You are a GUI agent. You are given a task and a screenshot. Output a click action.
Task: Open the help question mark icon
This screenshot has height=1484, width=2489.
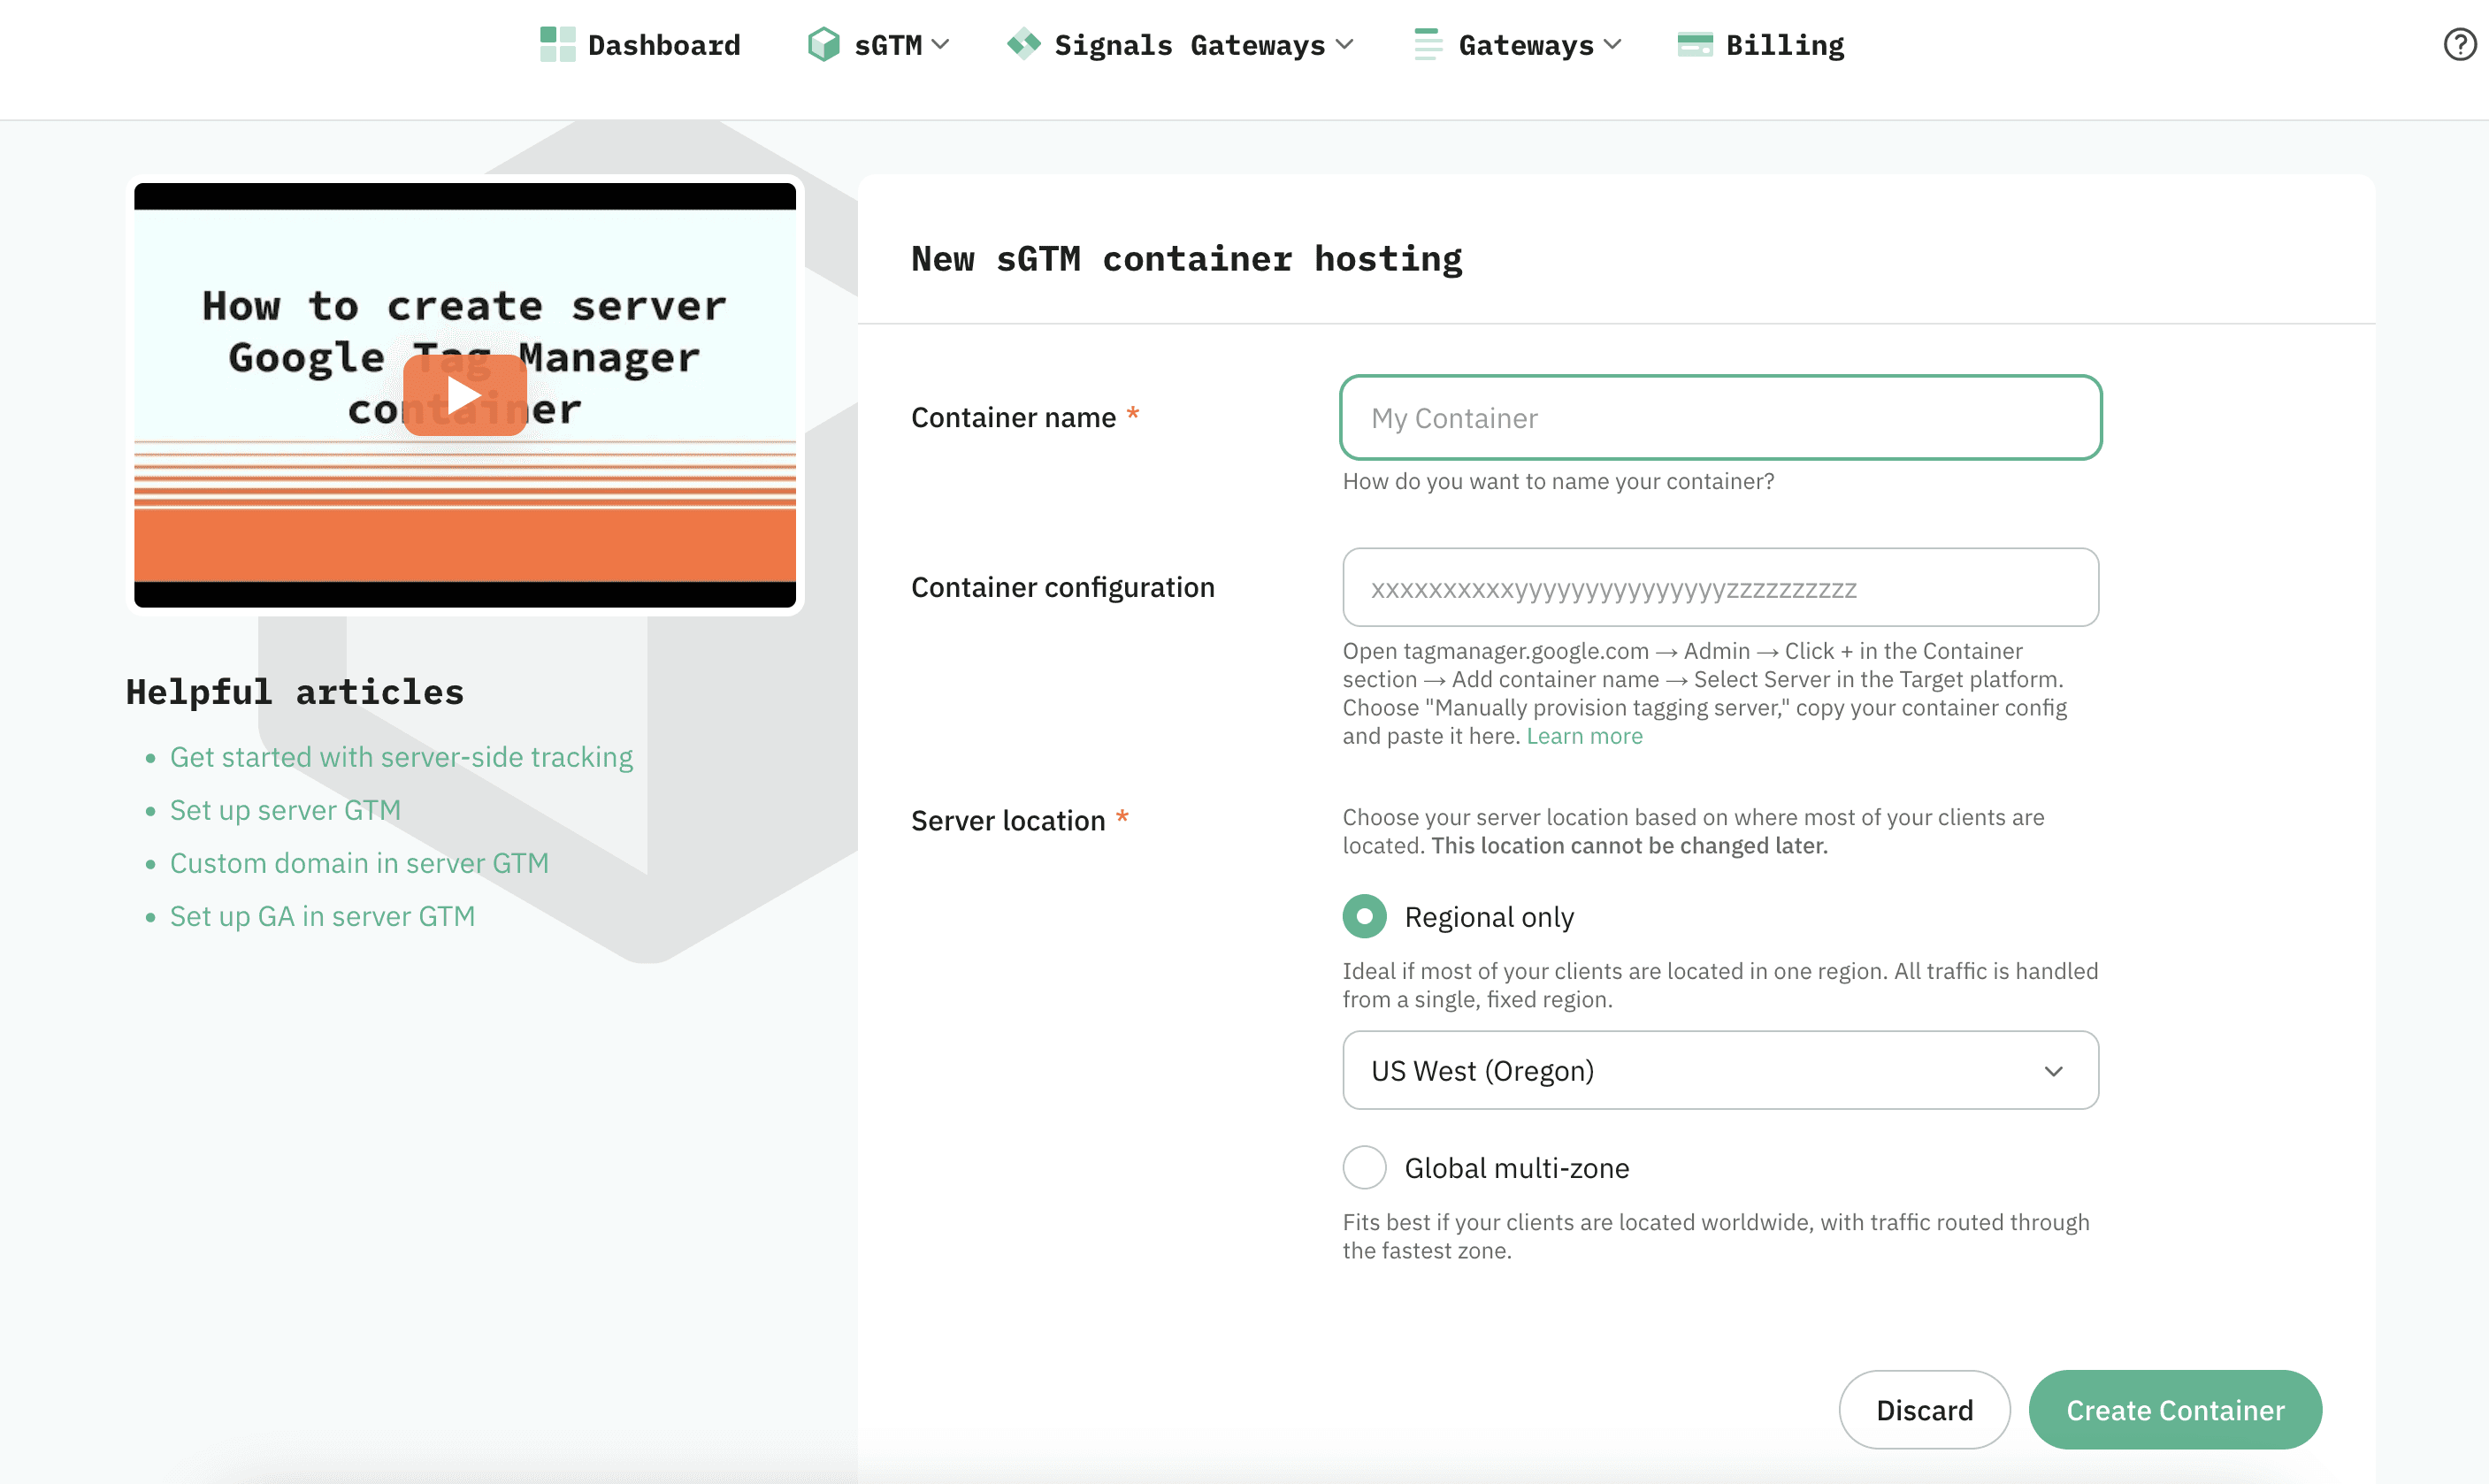point(2459,45)
